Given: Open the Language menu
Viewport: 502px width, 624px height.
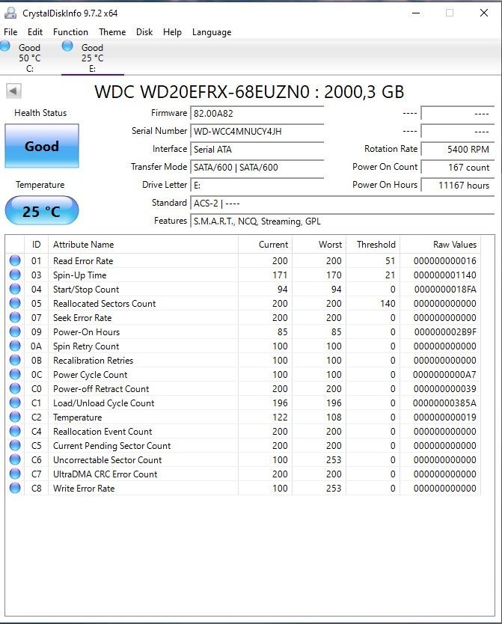Looking at the screenshot, I should point(212,32).
